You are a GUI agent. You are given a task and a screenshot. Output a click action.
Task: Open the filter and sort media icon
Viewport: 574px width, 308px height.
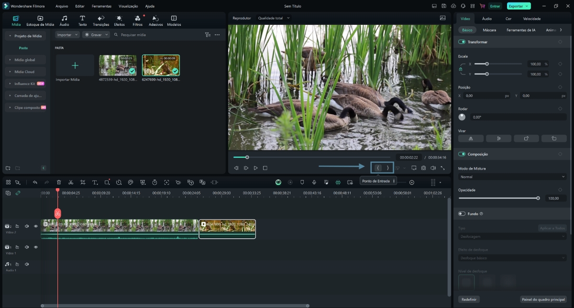click(x=208, y=35)
